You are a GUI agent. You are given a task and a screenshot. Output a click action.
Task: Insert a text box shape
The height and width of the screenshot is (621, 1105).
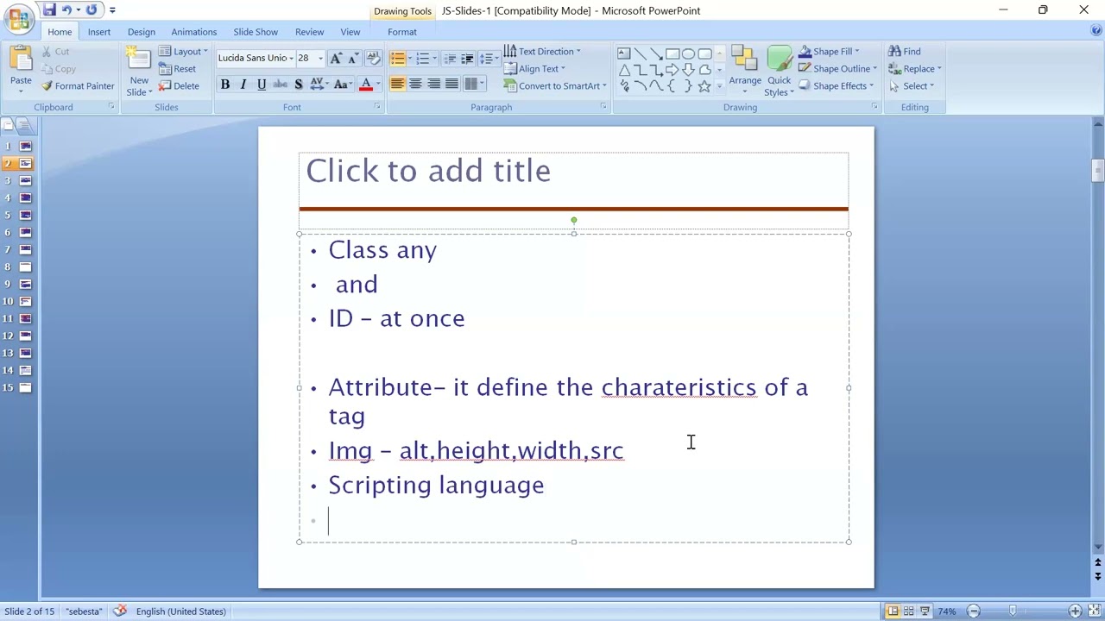click(624, 53)
